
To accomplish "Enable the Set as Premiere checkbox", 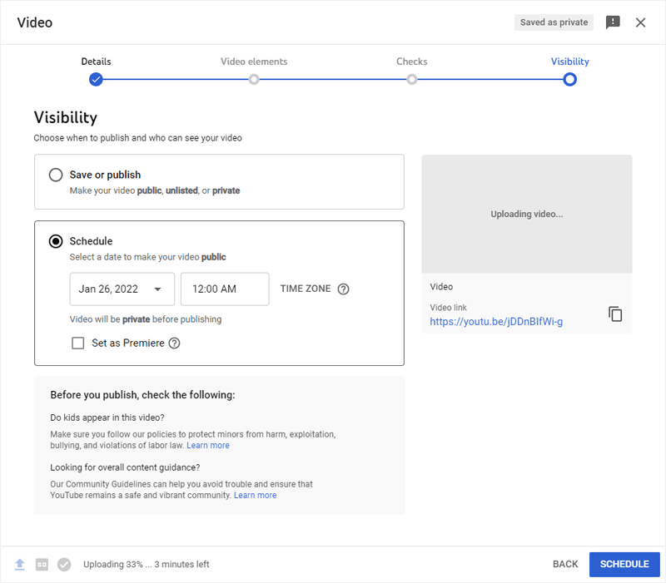I will click(x=77, y=343).
